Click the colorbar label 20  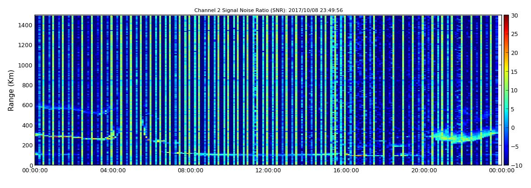coord(515,53)
